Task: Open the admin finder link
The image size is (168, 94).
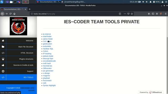Action: tap(48, 39)
